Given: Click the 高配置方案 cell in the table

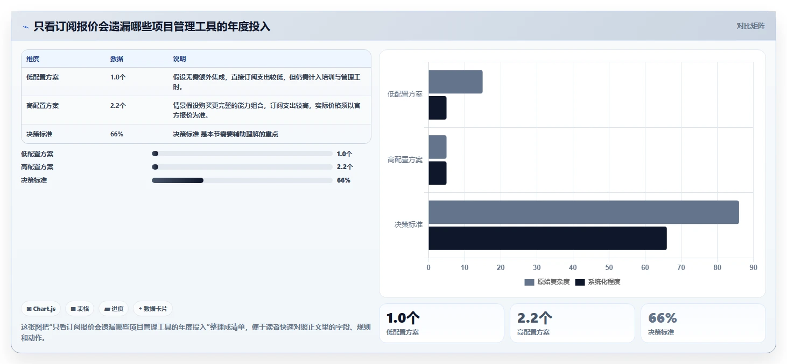Looking at the screenshot, I should pos(43,106).
